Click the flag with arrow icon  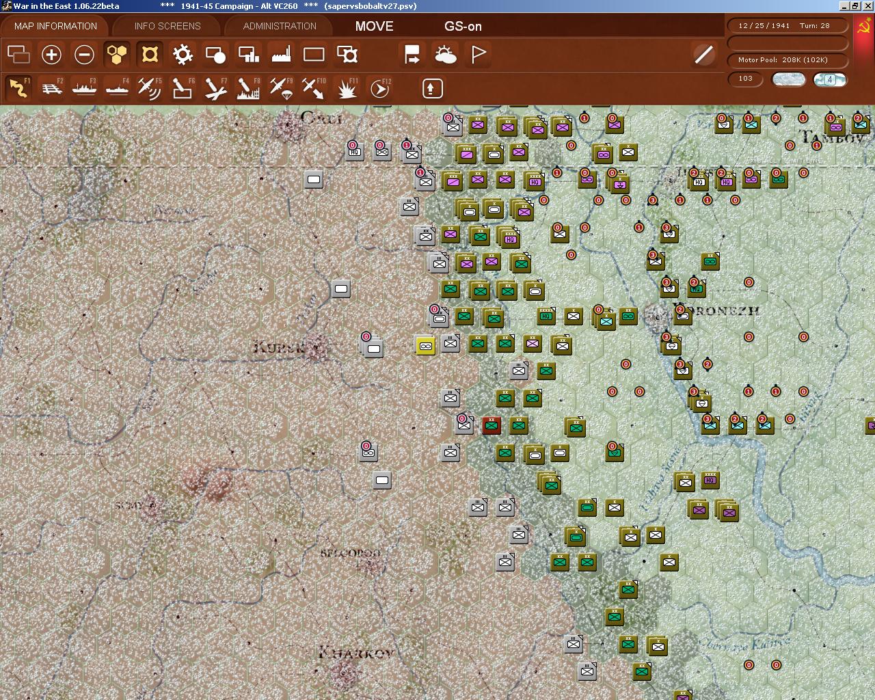click(x=412, y=54)
